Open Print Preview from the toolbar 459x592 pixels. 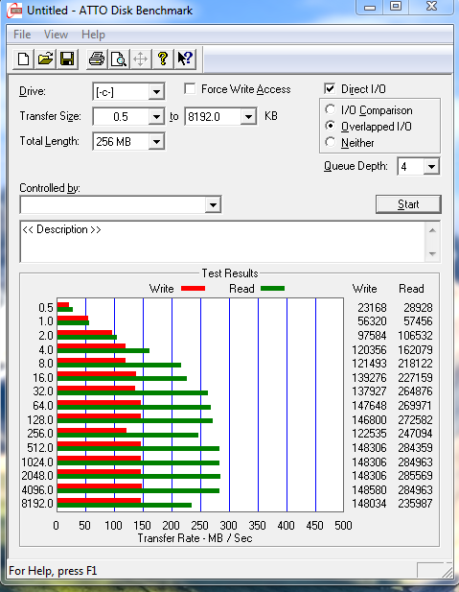[119, 59]
